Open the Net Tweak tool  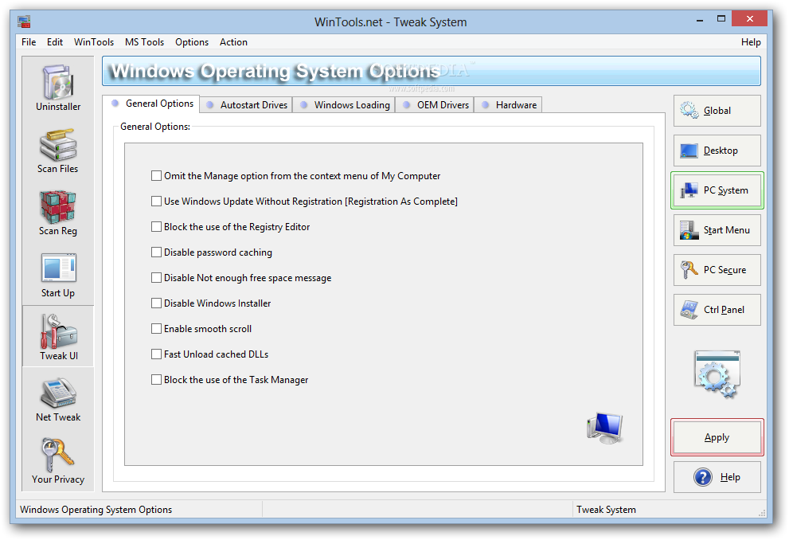point(58,400)
